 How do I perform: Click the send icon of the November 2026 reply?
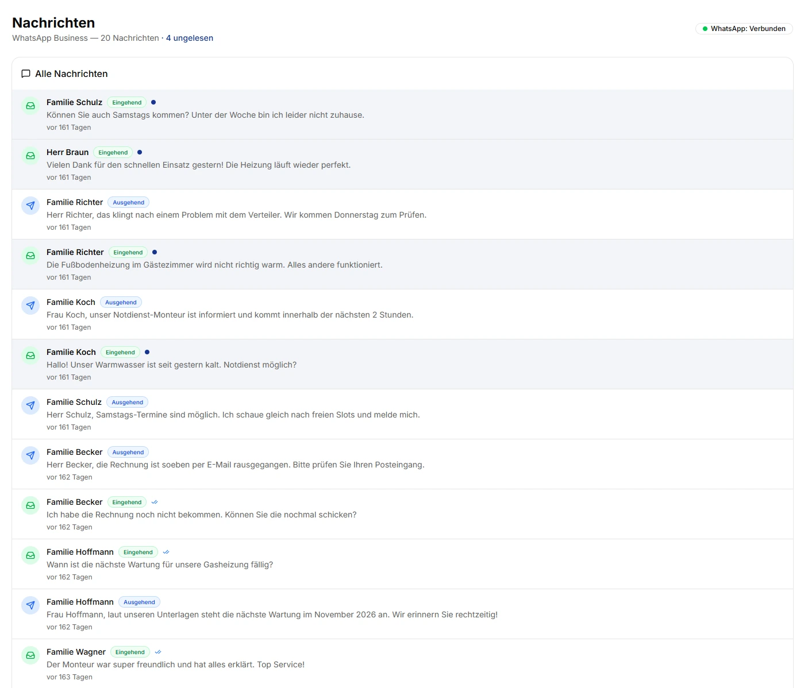(x=30, y=605)
